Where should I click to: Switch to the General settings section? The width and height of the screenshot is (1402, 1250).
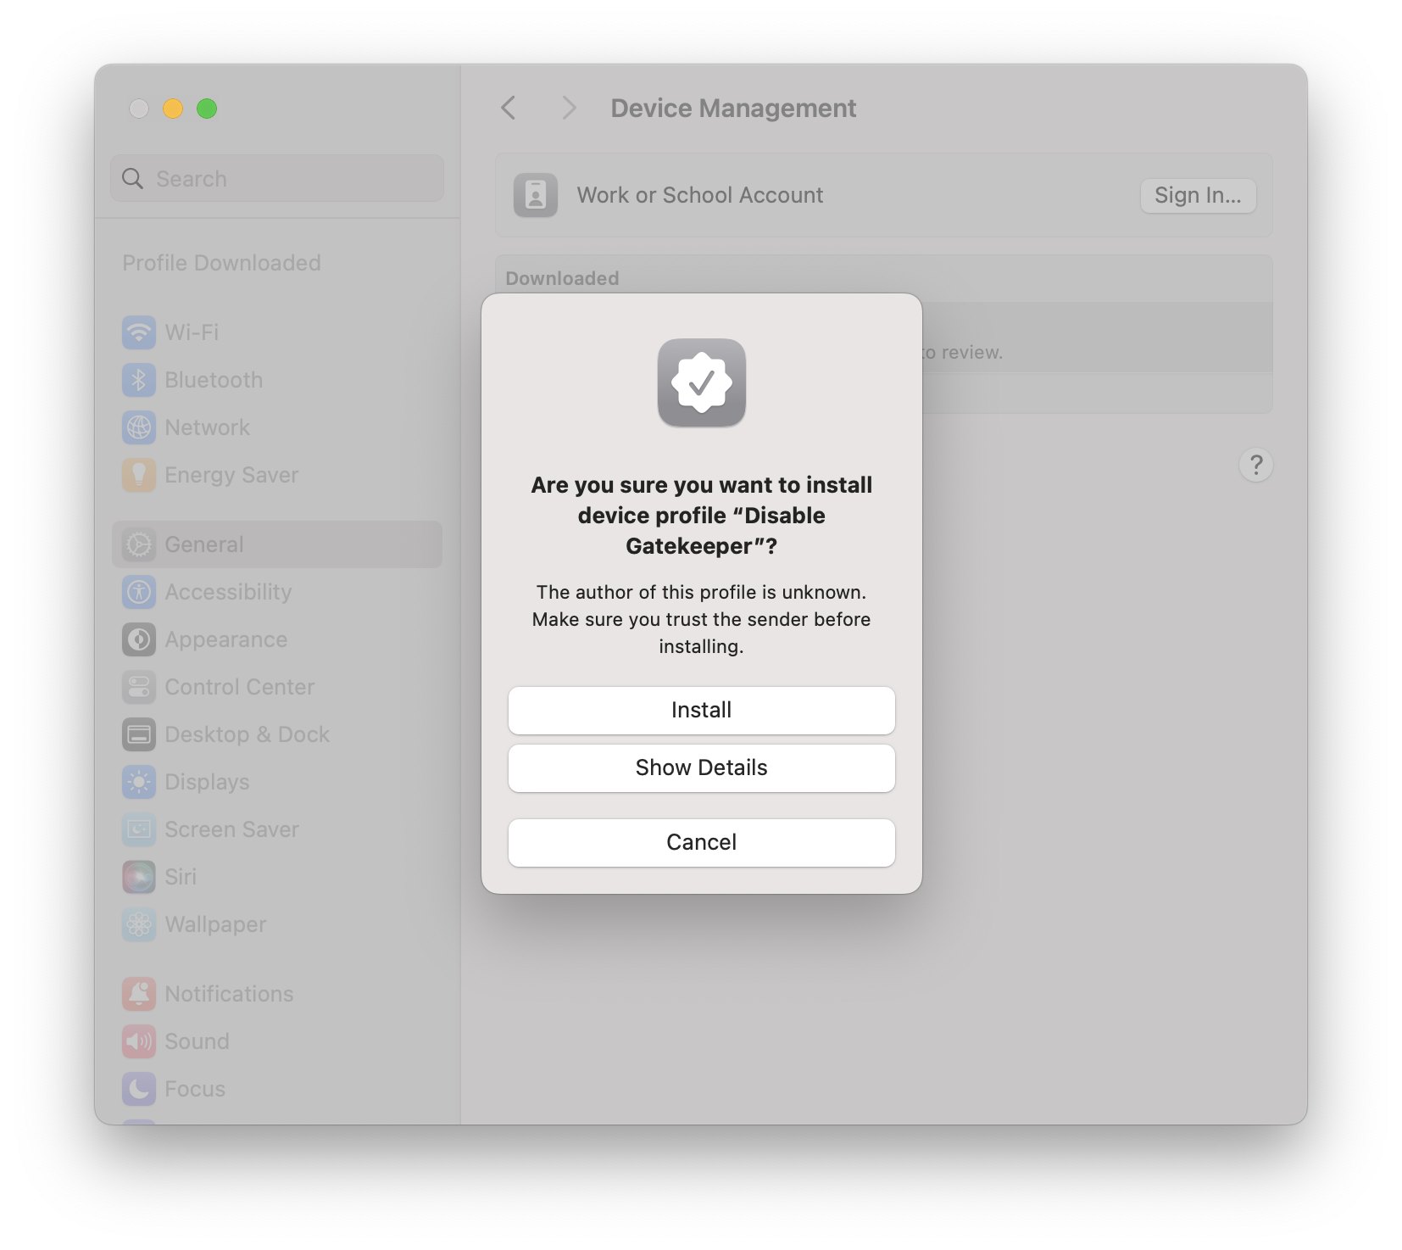pyautogui.click(x=202, y=544)
